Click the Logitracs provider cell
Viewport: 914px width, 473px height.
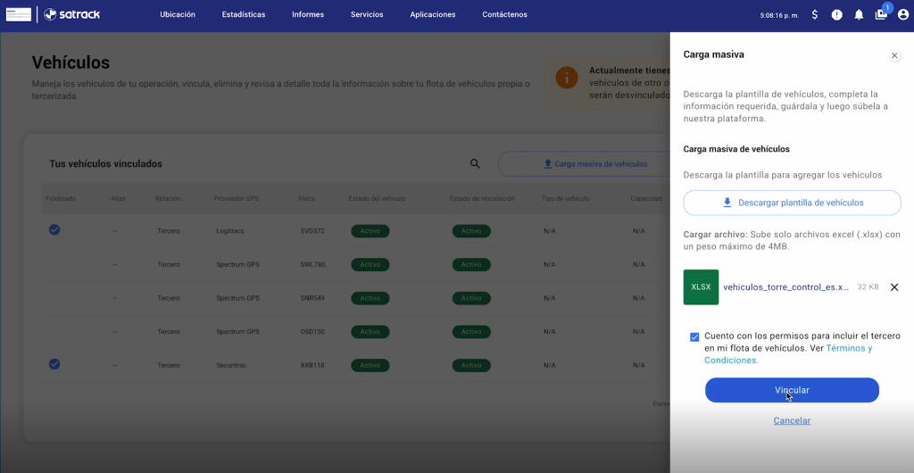click(229, 230)
